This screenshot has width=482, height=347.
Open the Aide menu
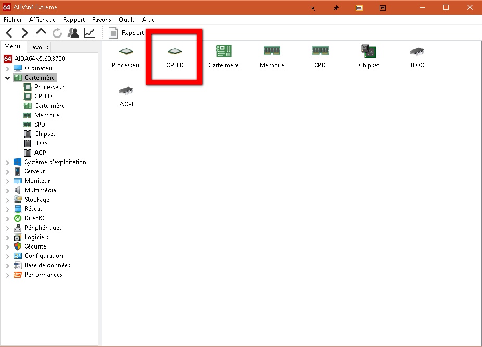pyautogui.click(x=148, y=20)
